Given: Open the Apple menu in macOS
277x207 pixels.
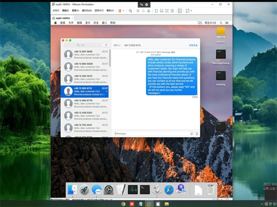Looking at the screenshot, I should click(55, 22).
